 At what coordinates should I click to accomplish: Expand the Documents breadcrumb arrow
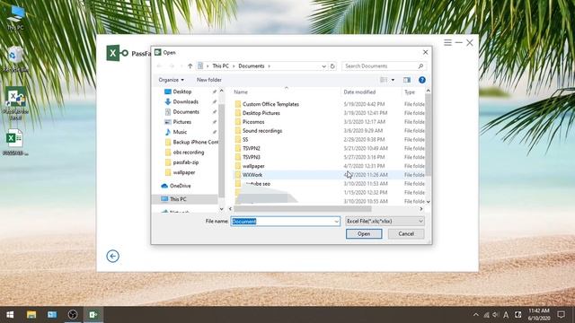click(269, 66)
